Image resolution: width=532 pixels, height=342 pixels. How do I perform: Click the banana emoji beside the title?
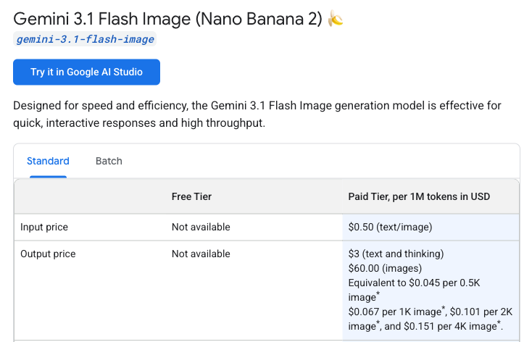(x=336, y=19)
